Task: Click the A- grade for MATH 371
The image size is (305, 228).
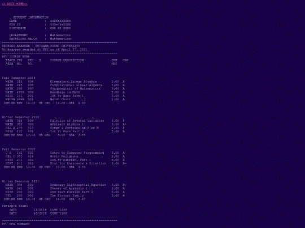Action: 124,124
